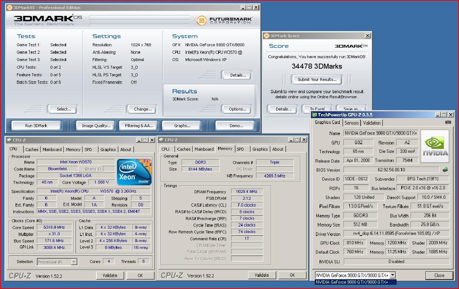Click the NVIDIA logo in GPU-Z
Image resolution: width=459 pixels, height=289 pixels.
(435, 146)
